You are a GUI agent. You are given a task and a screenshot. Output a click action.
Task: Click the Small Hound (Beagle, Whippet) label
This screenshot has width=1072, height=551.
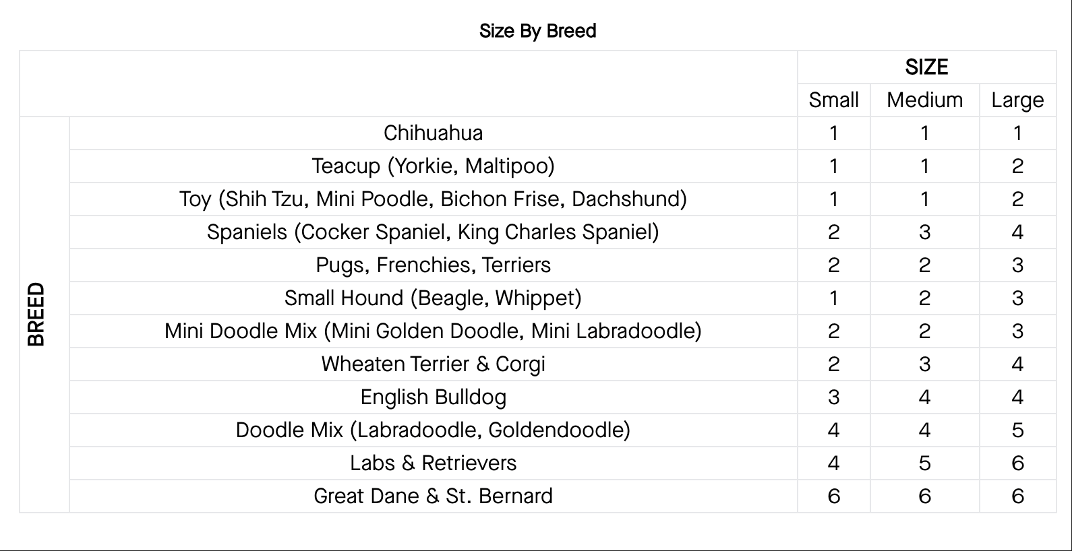coord(433,298)
